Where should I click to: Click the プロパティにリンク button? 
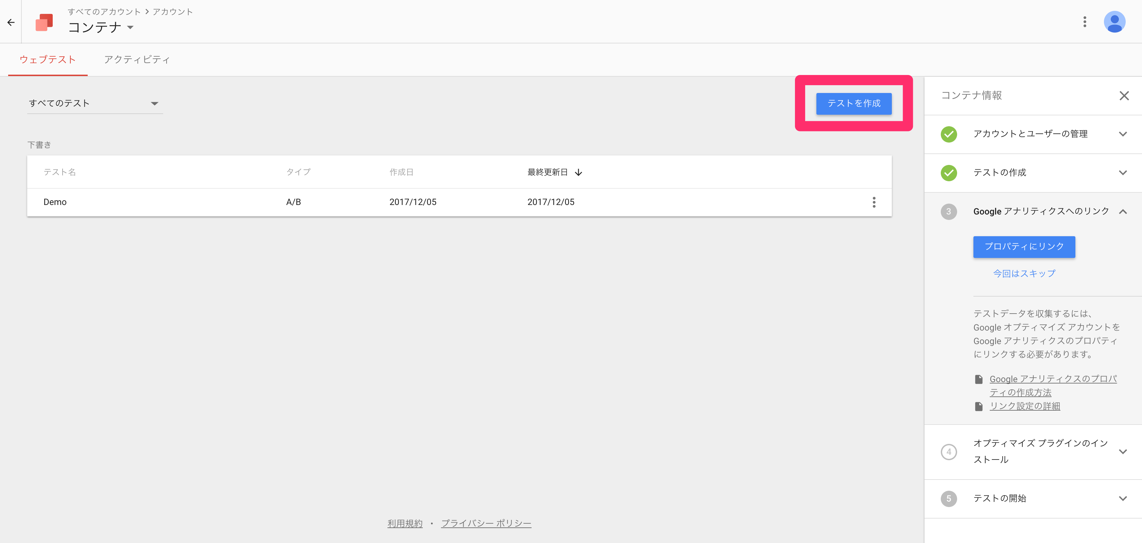click(x=1024, y=246)
